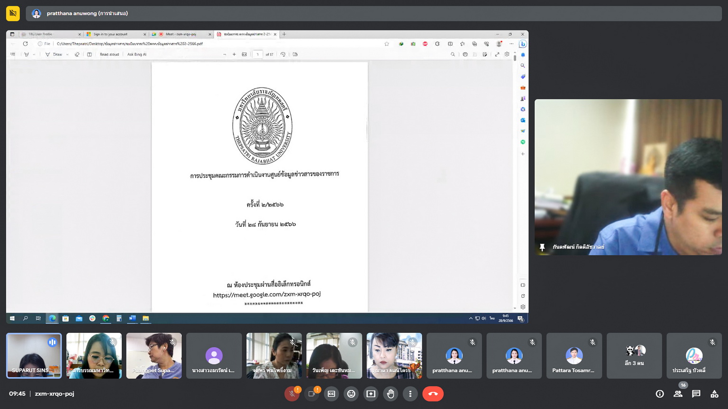Open meeting details info icon

point(660,394)
